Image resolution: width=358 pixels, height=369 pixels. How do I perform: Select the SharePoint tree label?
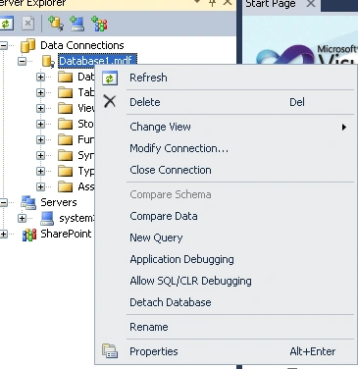[66, 234]
